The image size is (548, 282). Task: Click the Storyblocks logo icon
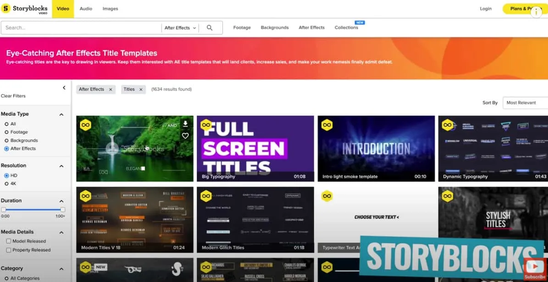click(x=6, y=9)
